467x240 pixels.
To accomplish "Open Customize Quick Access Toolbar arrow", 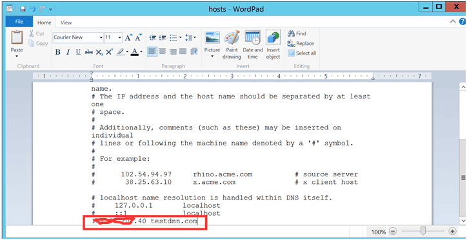I will (x=50, y=9).
